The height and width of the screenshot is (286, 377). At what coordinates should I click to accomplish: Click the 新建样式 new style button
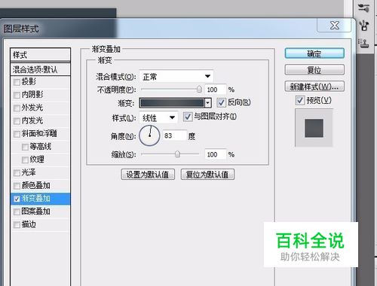(x=314, y=87)
